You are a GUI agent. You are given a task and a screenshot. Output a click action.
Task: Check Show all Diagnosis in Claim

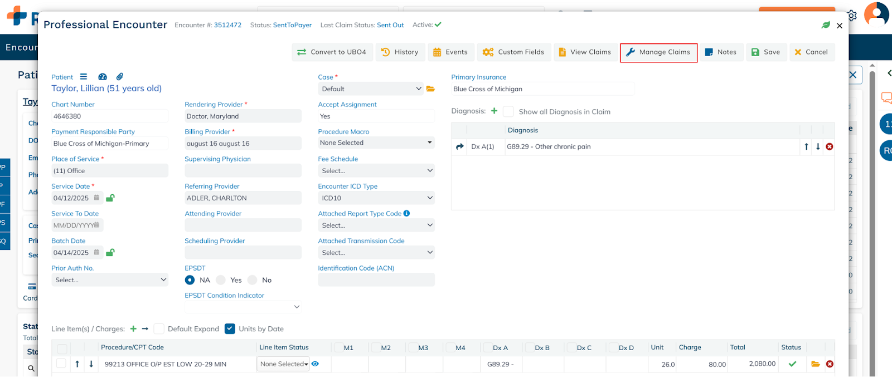(x=508, y=112)
